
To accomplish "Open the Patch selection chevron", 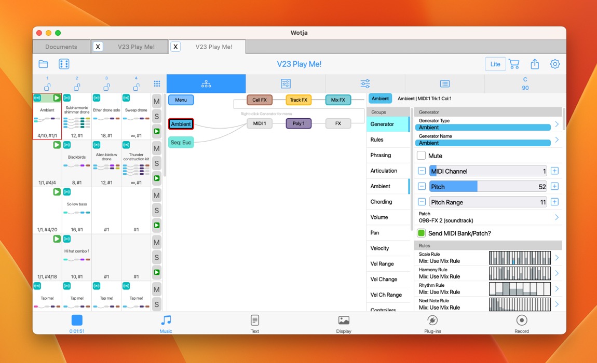I will click(557, 217).
